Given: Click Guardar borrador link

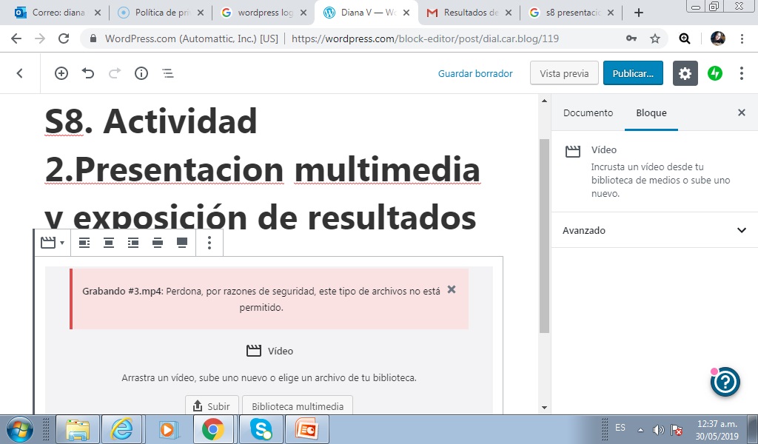Looking at the screenshot, I should coord(475,73).
